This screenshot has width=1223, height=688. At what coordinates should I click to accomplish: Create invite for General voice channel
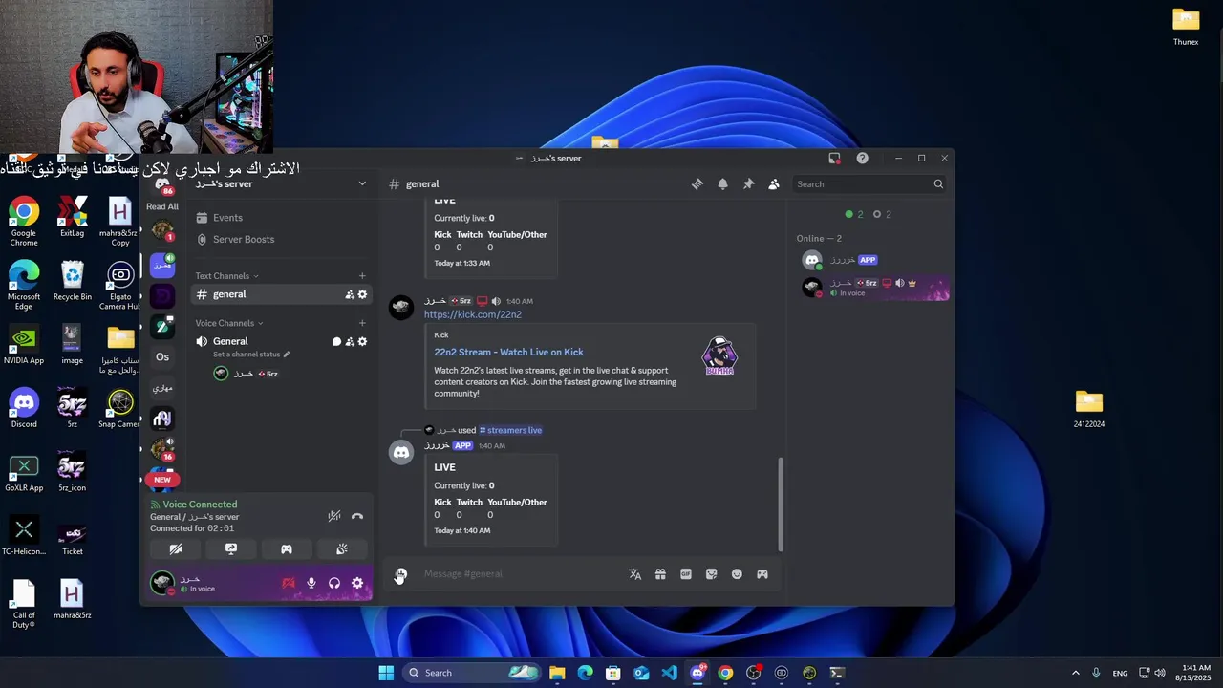350,341
